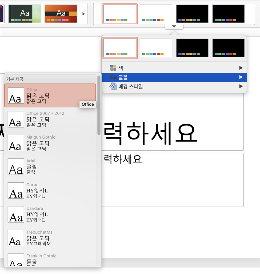260x274 pixels.
Task: Choose second black variant in dropdown panel
Action: tap(229, 48)
